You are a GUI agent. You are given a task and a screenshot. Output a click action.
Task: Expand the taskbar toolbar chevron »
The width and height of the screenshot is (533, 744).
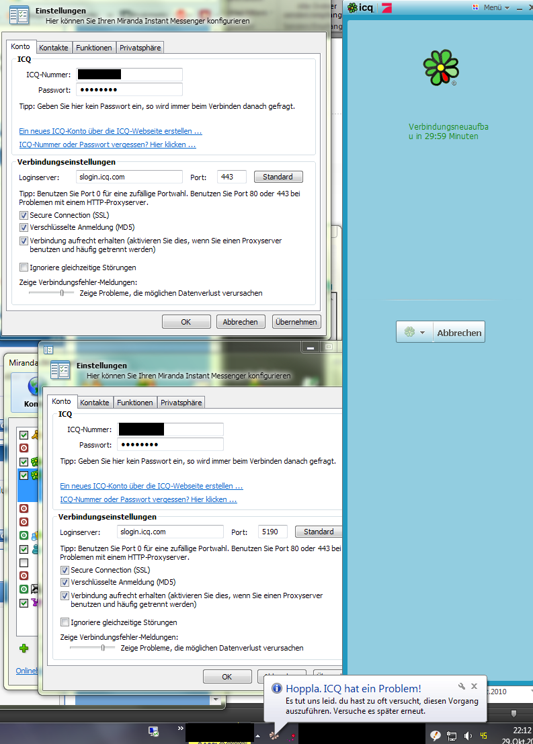tap(180, 729)
